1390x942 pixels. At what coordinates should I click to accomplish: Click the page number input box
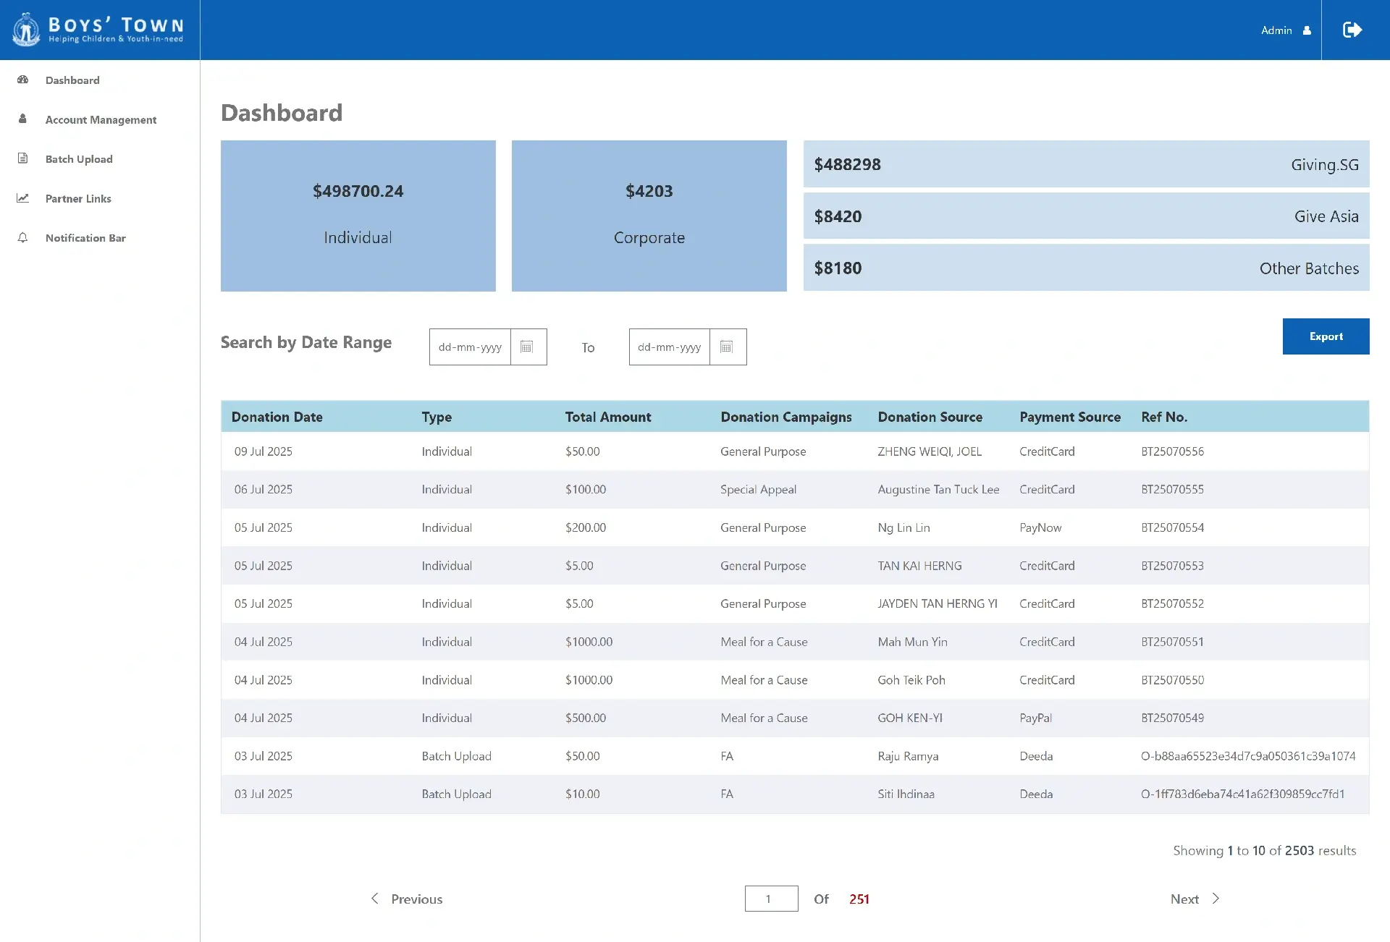[770, 899]
